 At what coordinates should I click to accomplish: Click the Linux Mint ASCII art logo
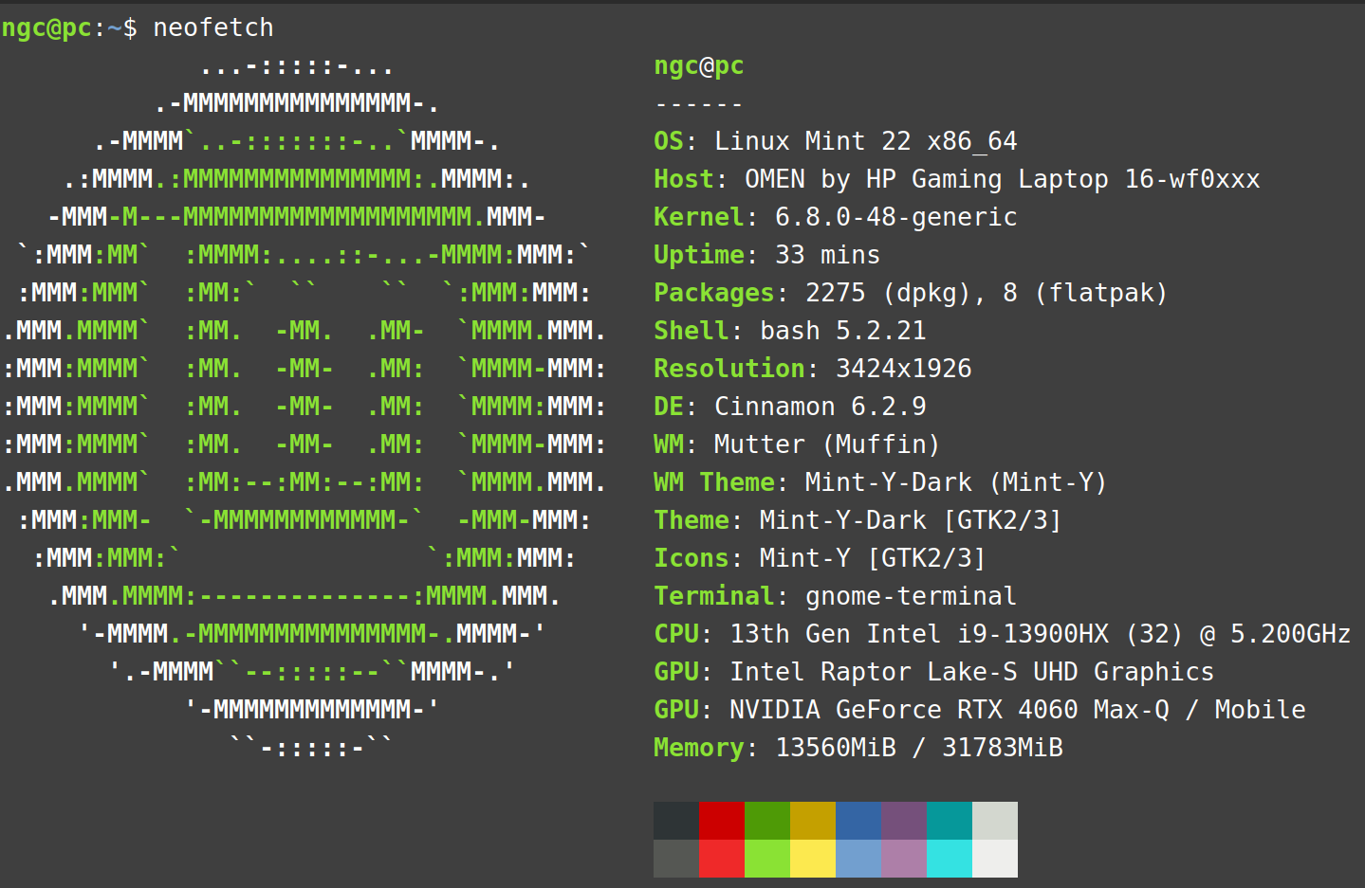click(304, 408)
